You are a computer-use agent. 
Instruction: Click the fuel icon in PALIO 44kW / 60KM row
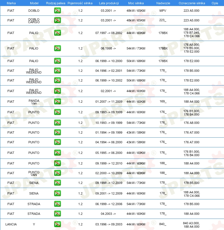click(x=57, y=33)
